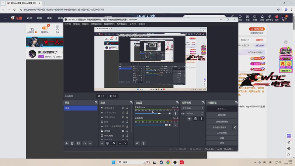Show the 图像 source
295x166 pixels.
coord(123,122)
